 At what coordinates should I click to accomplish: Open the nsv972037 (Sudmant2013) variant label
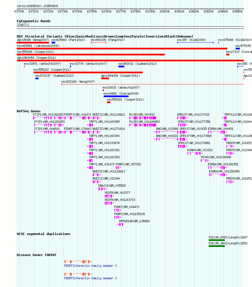[x=55, y=76]
